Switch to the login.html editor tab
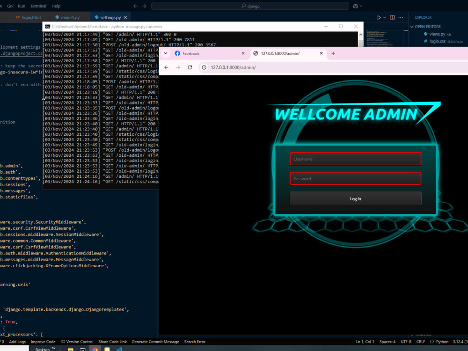The height and width of the screenshot is (351, 468). [x=28, y=18]
